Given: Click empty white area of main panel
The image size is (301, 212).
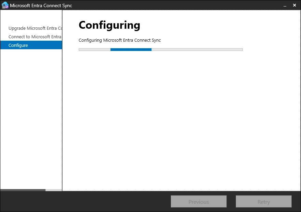Looking at the screenshot, I should [x=181, y=120].
